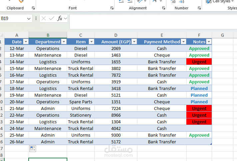Select column C header
The image size is (237, 161).
pos(81,35)
